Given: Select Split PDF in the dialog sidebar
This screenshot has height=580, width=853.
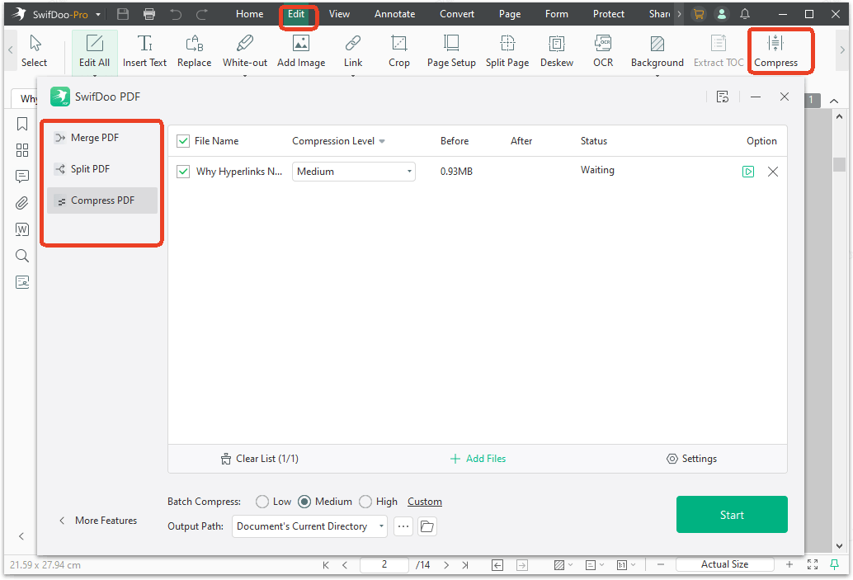Looking at the screenshot, I should pos(102,169).
